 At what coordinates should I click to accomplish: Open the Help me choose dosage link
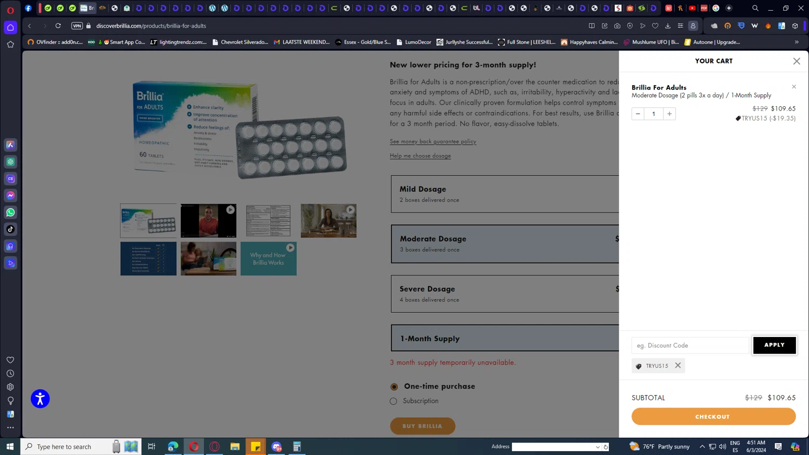pos(420,156)
